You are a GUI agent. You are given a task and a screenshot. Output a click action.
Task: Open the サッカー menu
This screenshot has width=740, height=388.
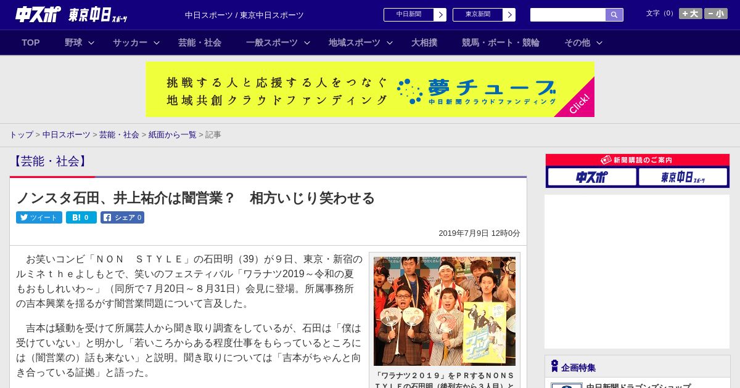(x=130, y=42)
